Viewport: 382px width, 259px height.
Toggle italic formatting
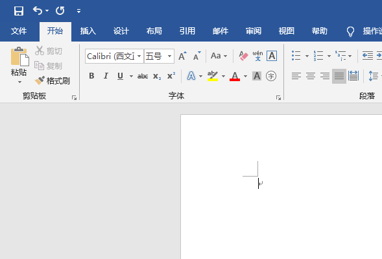[x=106, y=76]
